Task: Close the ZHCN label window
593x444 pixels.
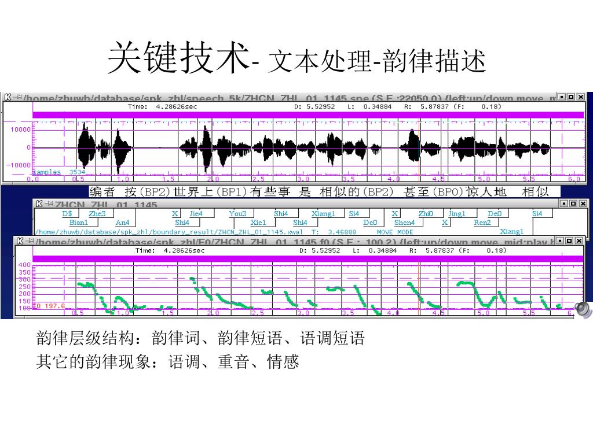Action: tap(583, 203)
